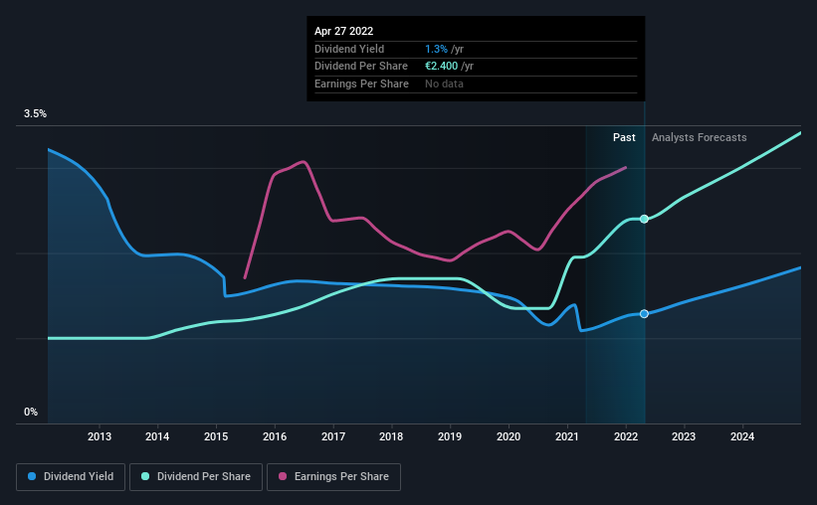Toggle the Dividend Yield legend button
This screenshot has width=817, height=505.
[x=71, y=477]
